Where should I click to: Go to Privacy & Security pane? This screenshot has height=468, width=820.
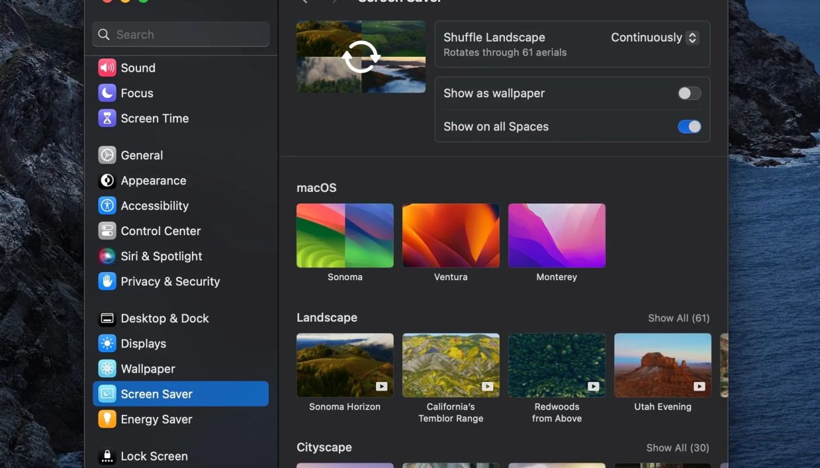coord(180,281)
